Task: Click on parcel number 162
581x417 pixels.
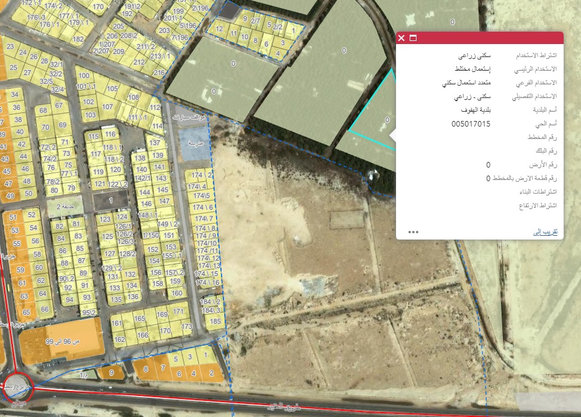Action: click(x=120, y=339)
